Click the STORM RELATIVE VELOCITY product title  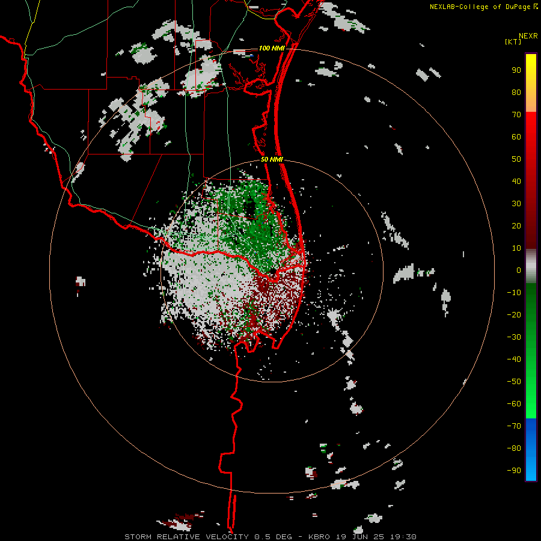186,537
